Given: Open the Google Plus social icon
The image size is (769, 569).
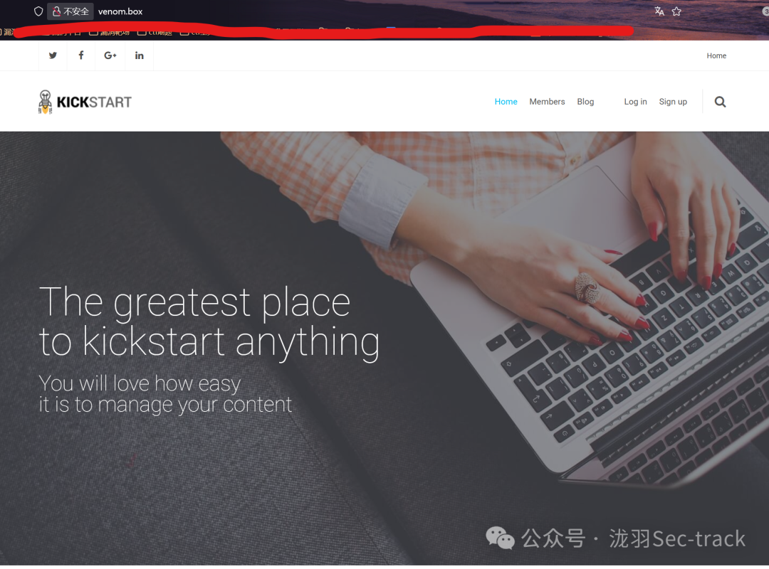Looking at the screenshot, I should click(110, 55).
